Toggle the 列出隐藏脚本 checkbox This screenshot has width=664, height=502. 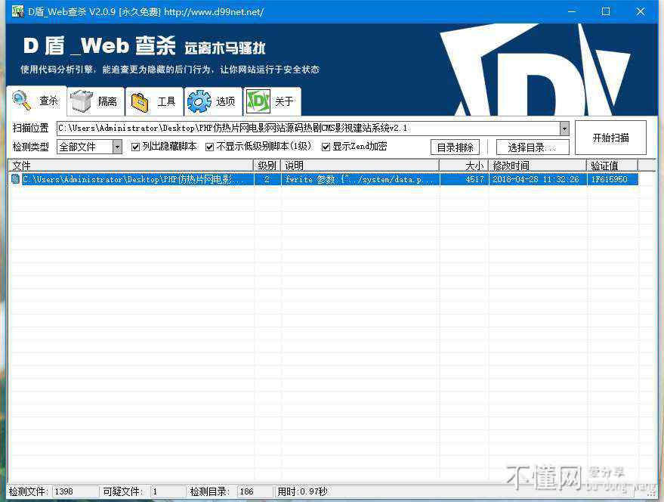(135, 147)
